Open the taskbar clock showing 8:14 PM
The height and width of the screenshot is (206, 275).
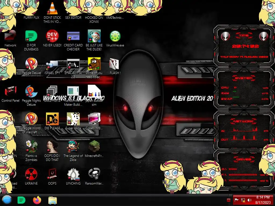pos(263,200)
